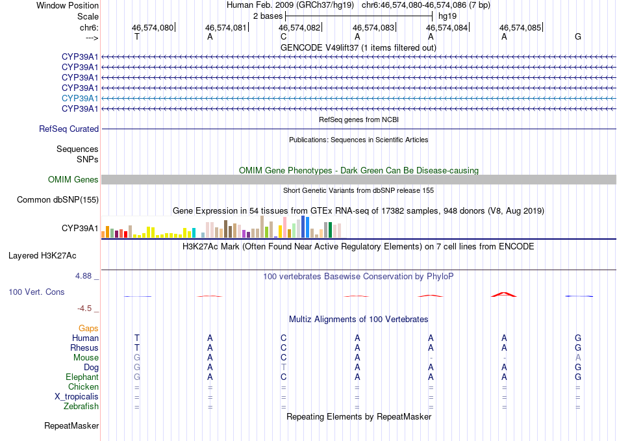
Task: Click the Elephant alignment row label
Action: click(82, 377)
